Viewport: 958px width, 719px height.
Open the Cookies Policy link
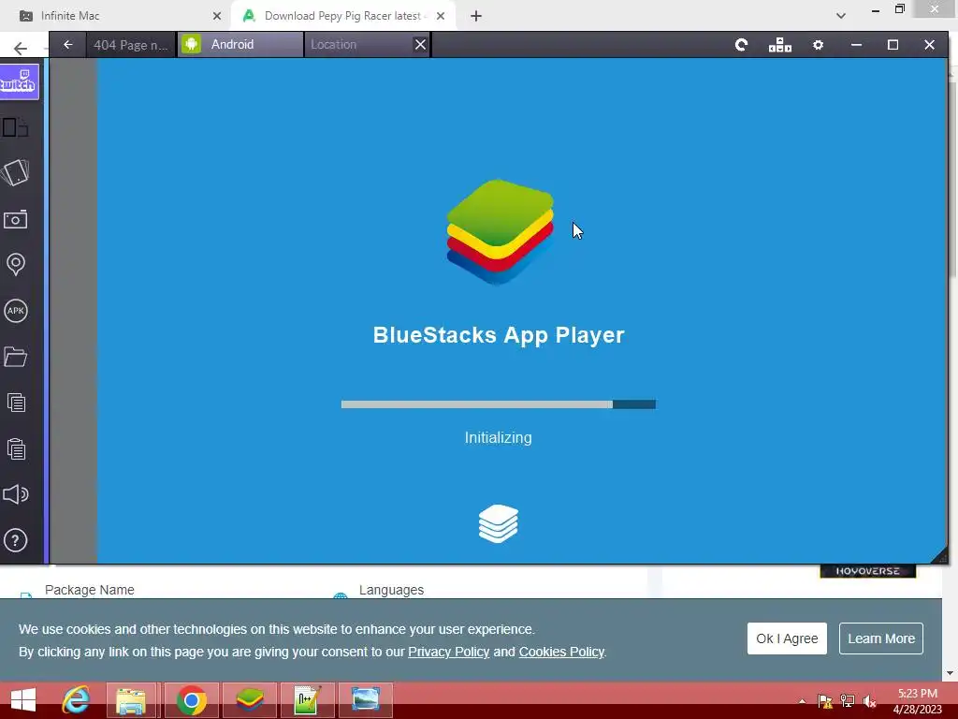[561, 652]
